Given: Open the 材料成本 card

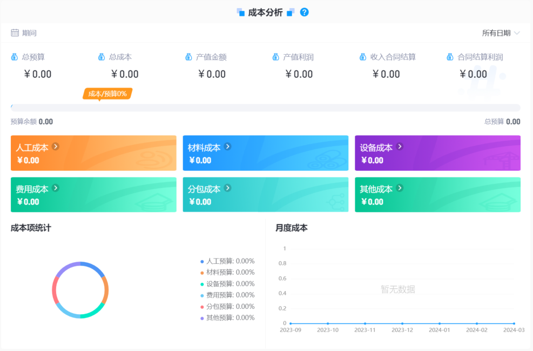Looking at the screenshot, I should 265,153.
